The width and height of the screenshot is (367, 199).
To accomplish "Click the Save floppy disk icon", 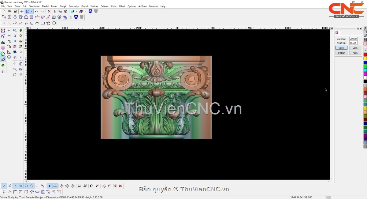I will 15,11.
